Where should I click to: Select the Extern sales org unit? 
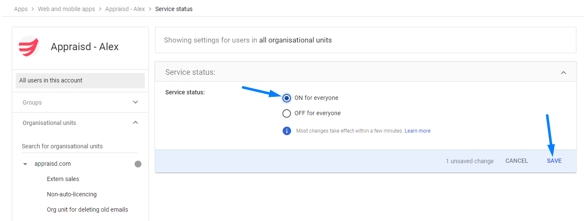pyautogui.click(x=63, y=179)
